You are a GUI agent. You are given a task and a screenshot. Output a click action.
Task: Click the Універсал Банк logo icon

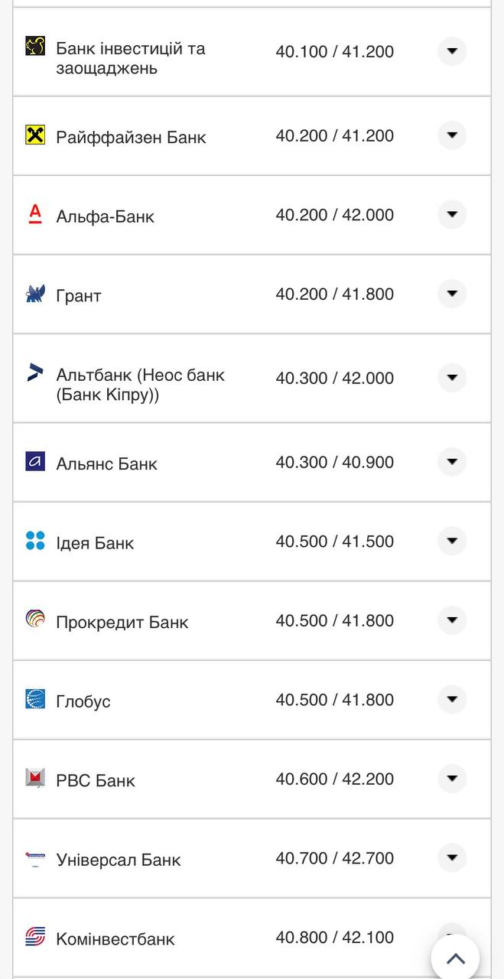(35, 858)
